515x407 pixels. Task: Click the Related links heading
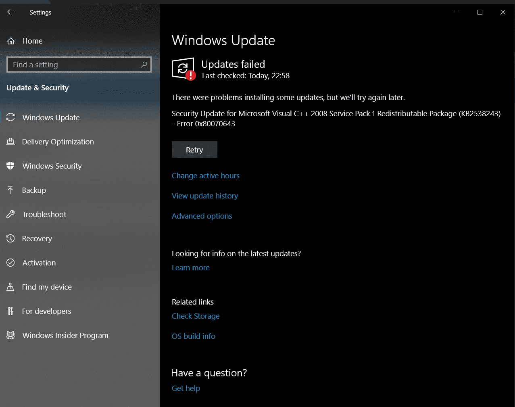coord(193,302)
